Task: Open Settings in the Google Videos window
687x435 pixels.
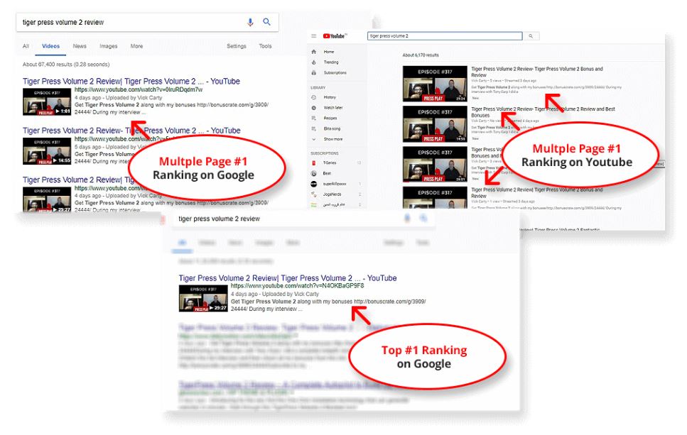Action: coord(237,46)
